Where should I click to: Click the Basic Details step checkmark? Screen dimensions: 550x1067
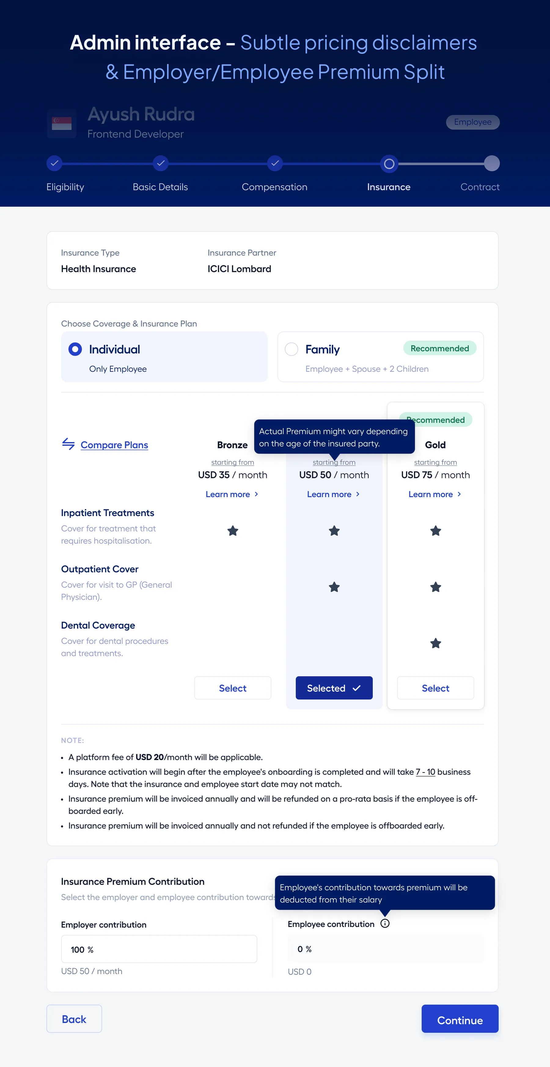click(x=161, y=163)
